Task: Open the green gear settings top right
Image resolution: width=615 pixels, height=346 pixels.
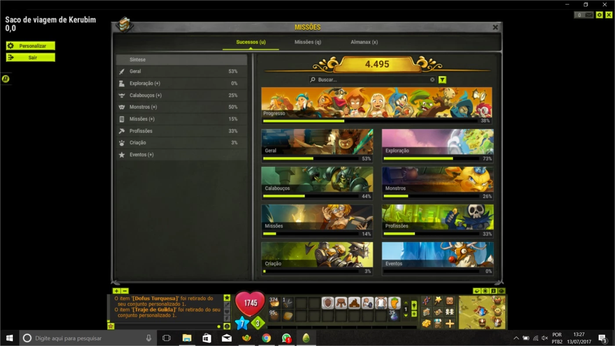Action: 599,15
